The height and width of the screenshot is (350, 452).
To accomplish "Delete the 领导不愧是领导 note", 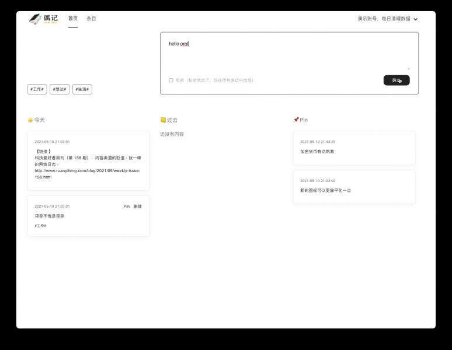I will click(137, 206).
